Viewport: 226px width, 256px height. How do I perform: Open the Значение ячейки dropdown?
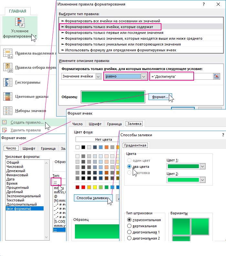click(98, 76)
